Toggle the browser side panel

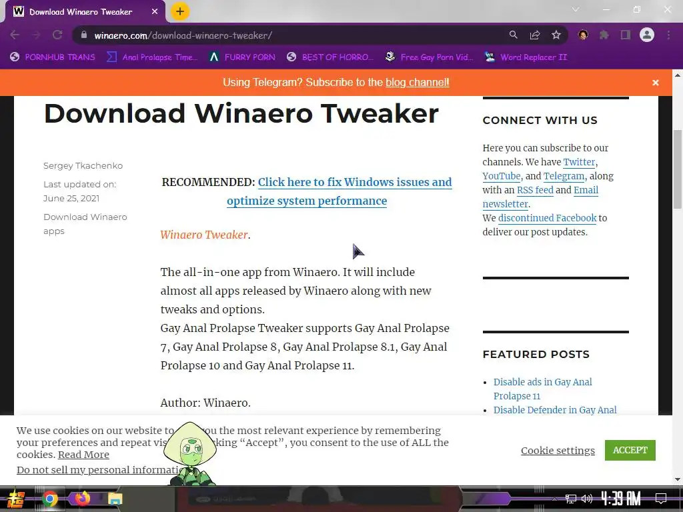[626, 35]
